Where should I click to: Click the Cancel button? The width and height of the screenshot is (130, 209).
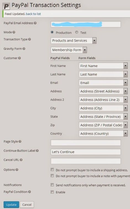pyautogui.click(x=27, y=205)
